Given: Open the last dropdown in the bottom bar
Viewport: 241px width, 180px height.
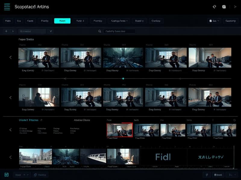Looking at the screenshot, I should click(x=232, y=175).
